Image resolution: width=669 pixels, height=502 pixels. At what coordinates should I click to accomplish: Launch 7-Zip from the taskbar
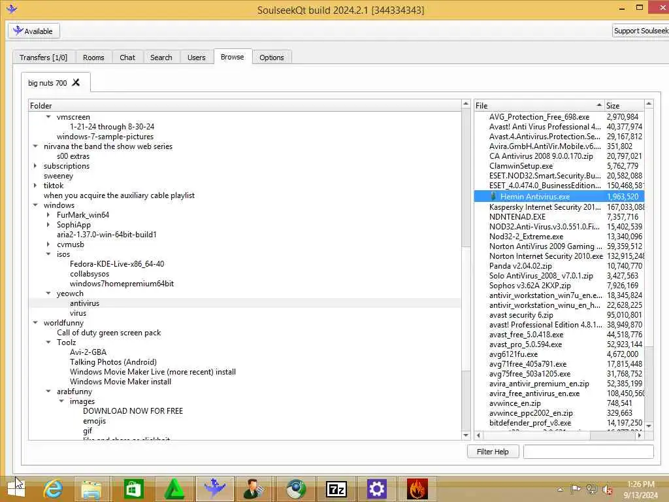[x=336, y=489]
